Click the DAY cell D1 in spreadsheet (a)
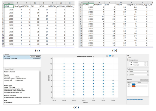The image size is (156, 111). (x=35, y=6)
